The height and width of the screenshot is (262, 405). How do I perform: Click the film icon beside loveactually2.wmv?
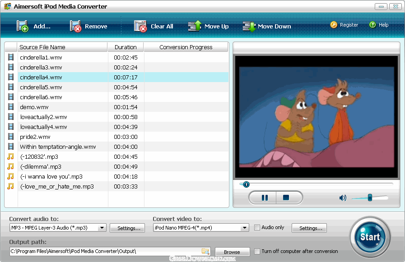11,117
